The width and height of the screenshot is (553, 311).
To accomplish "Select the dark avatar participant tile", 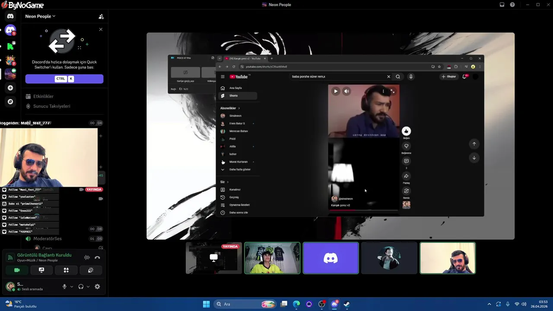I will (389, 258).
